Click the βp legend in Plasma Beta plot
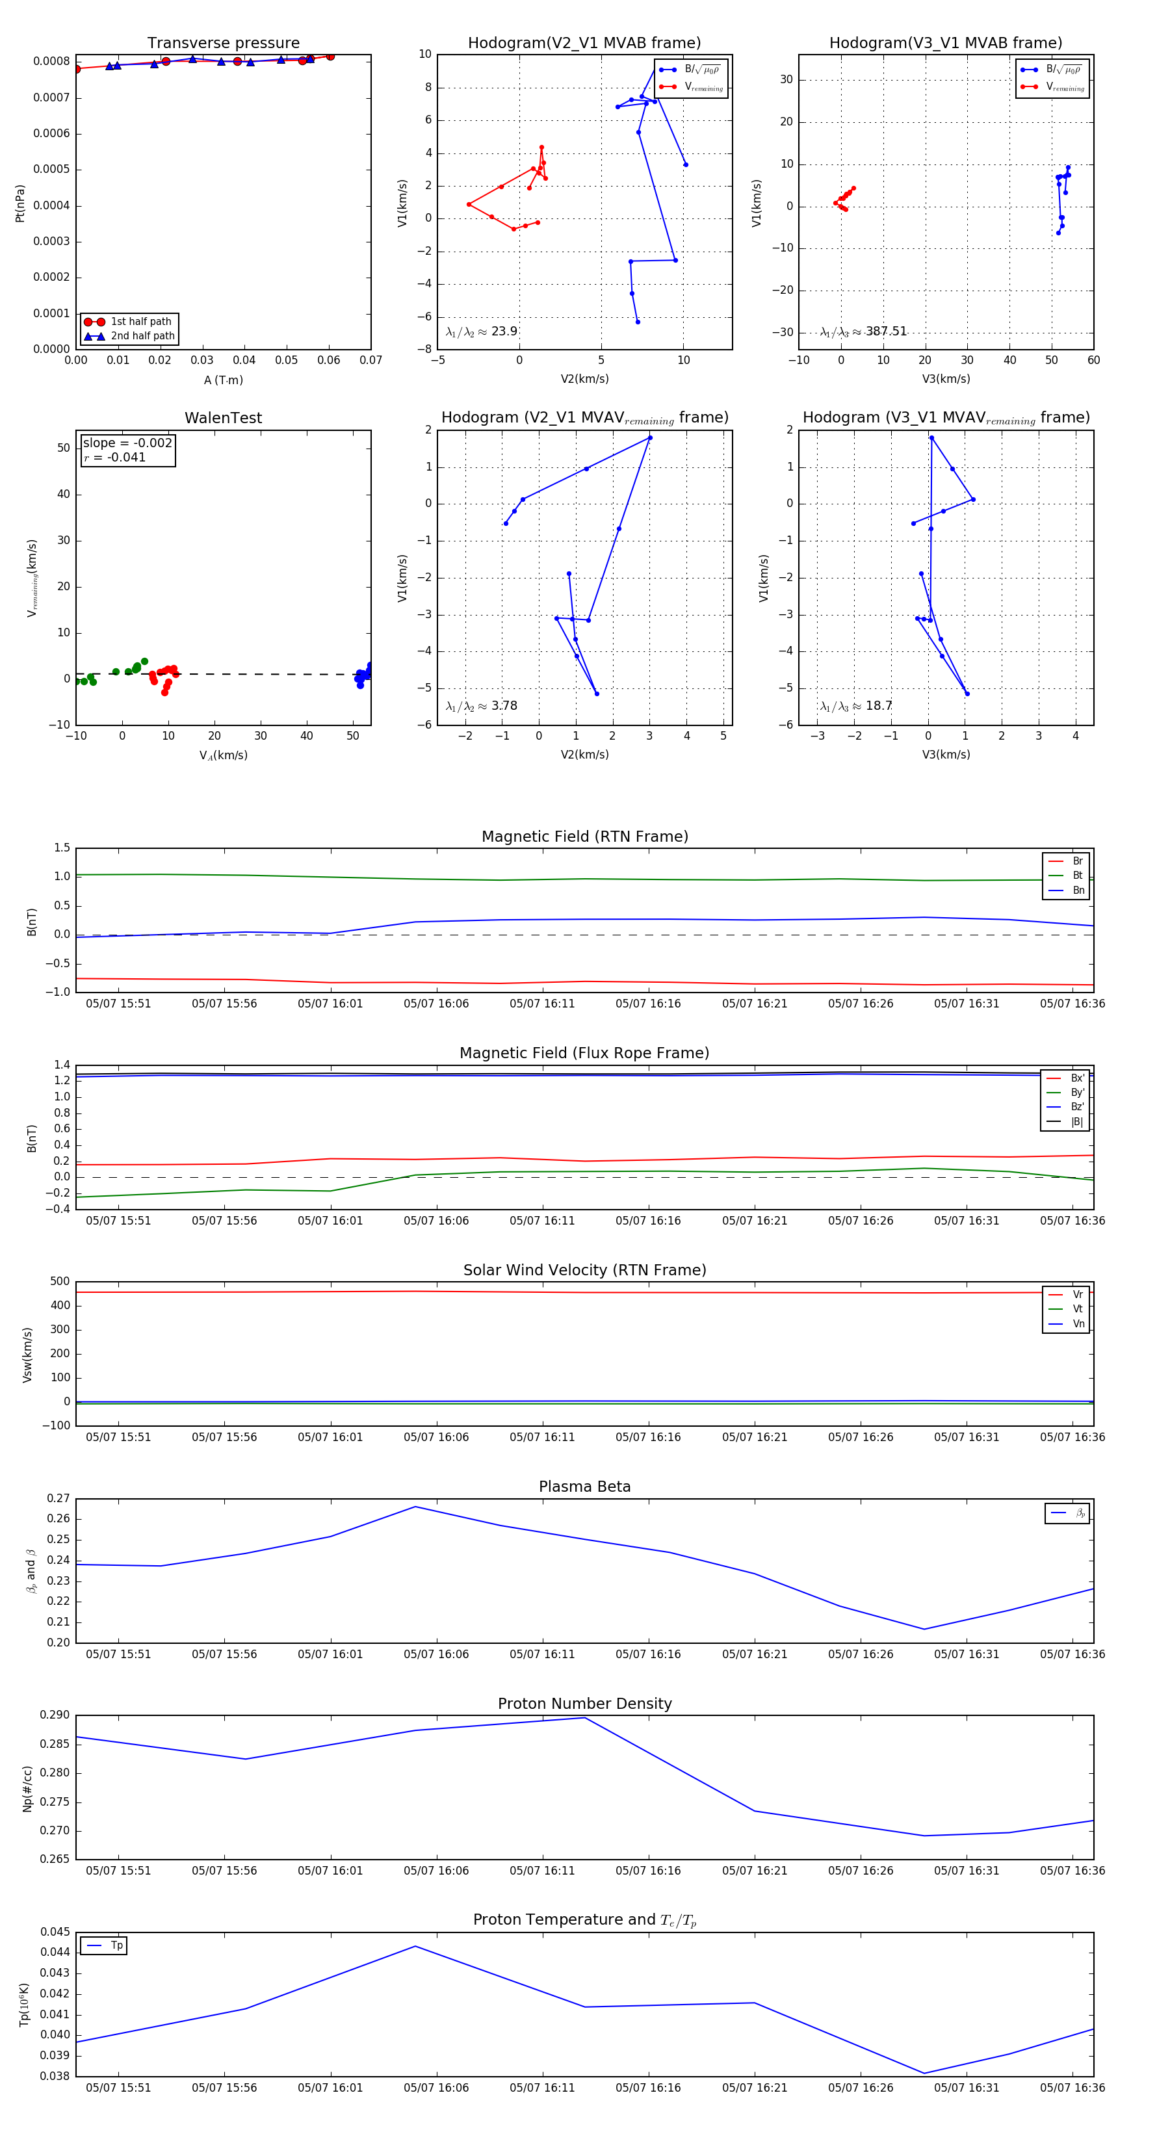Image resolution: width=1170 pixels, height=2145 pixels. tap(1067, 1513)
